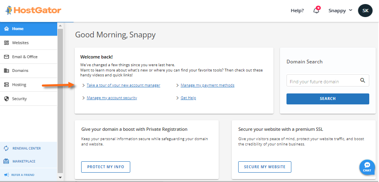Click Secure your website with premium SSL heading
Image resolution: width=379 pixels, height=182 pixels.
point(281,130)
